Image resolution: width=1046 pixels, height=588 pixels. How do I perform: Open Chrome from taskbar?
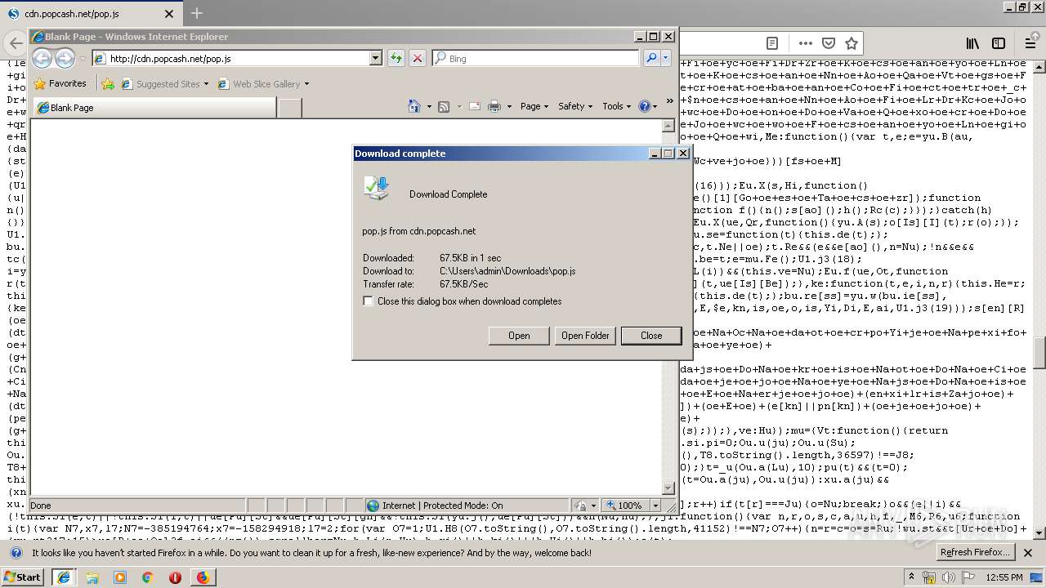coord(147,577)
